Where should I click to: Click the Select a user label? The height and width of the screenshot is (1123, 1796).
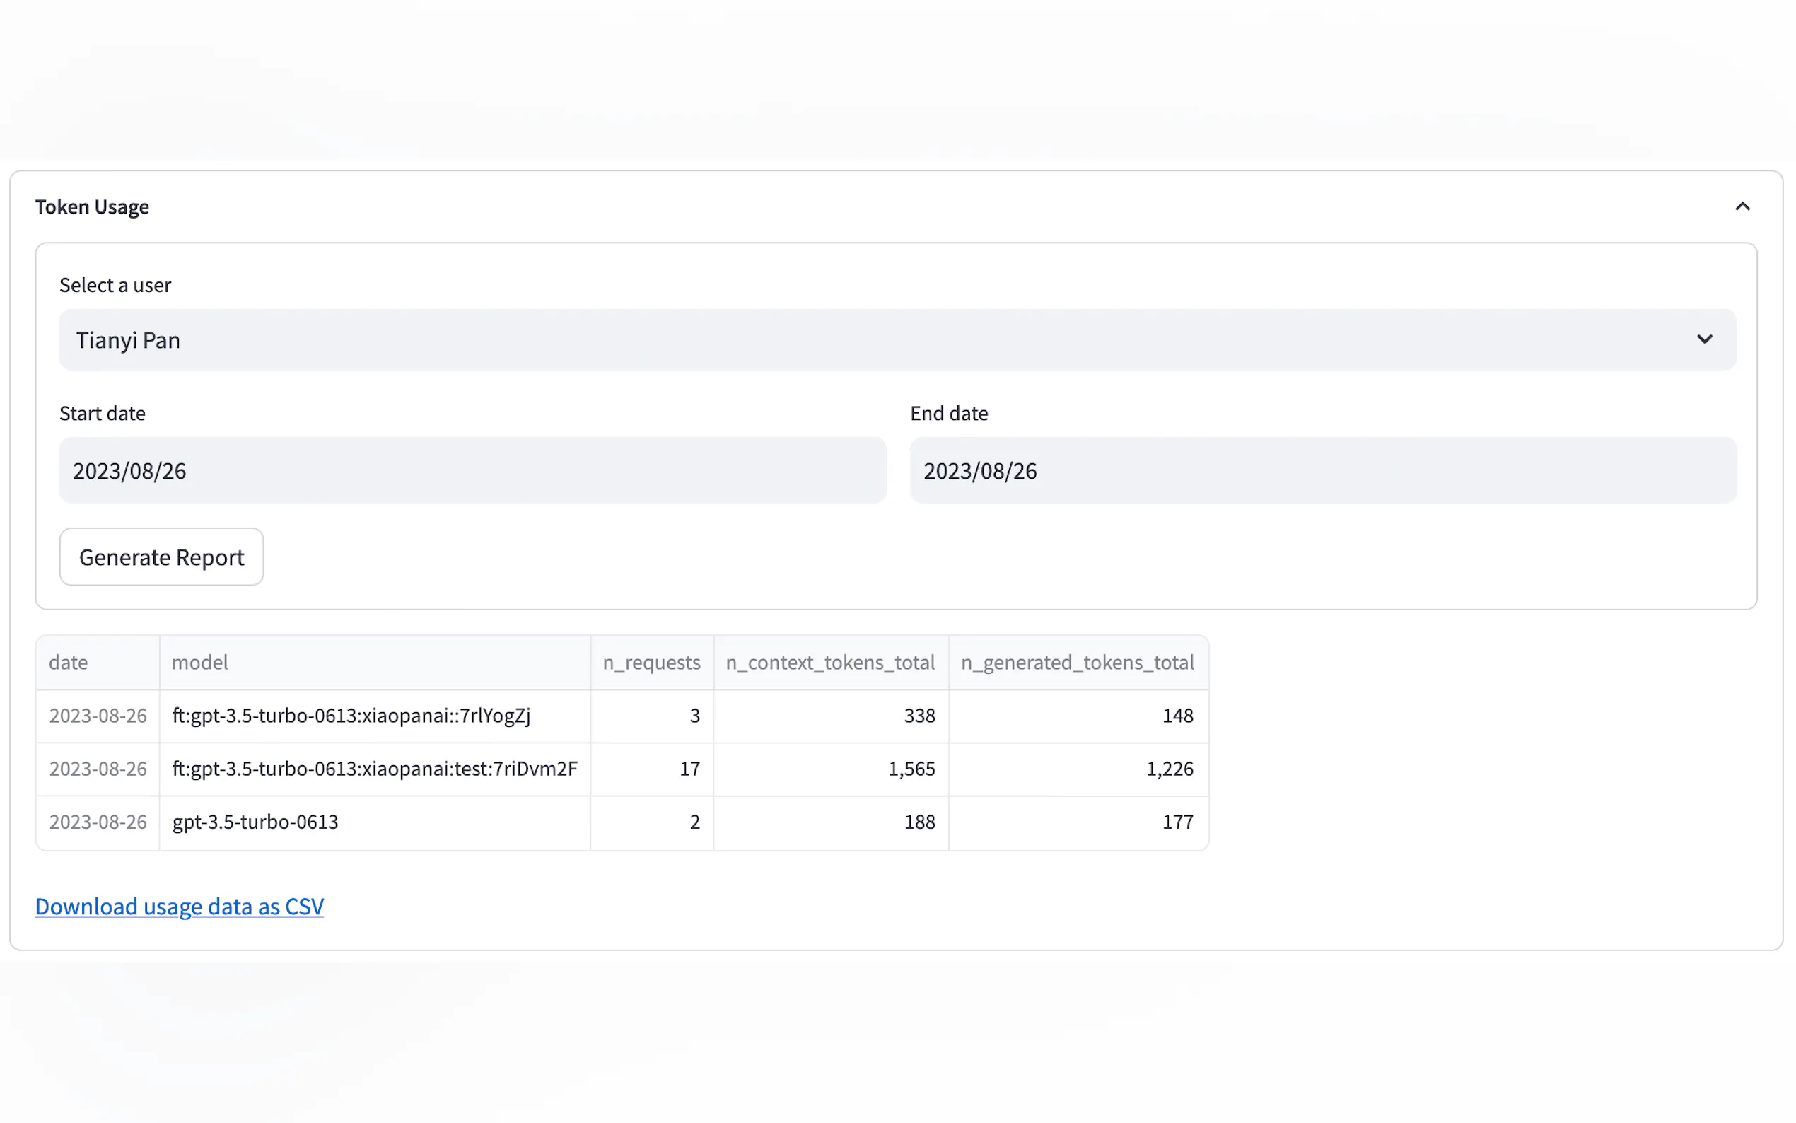(x=115, y=284)
